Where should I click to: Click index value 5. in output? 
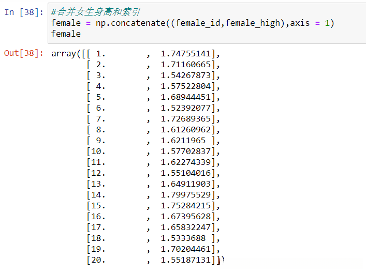coord(100,97)
